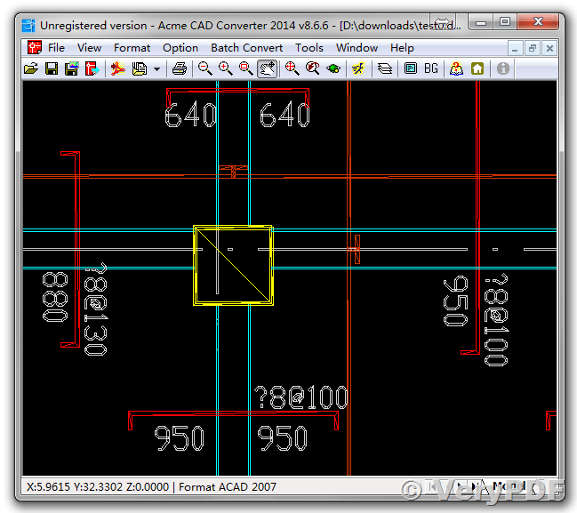Click the X Y Z coordinates status text
The height and width of the screenshot is (513, 577).
(98, 487)
